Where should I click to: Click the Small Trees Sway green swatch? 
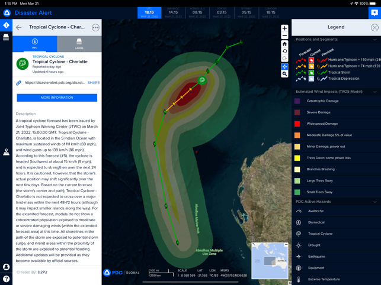pyautogui.click(x=297, y=192)
